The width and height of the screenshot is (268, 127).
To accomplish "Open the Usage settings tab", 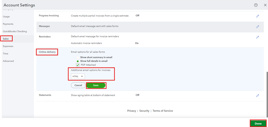I will pyautogui.click(x=6, y=17).
